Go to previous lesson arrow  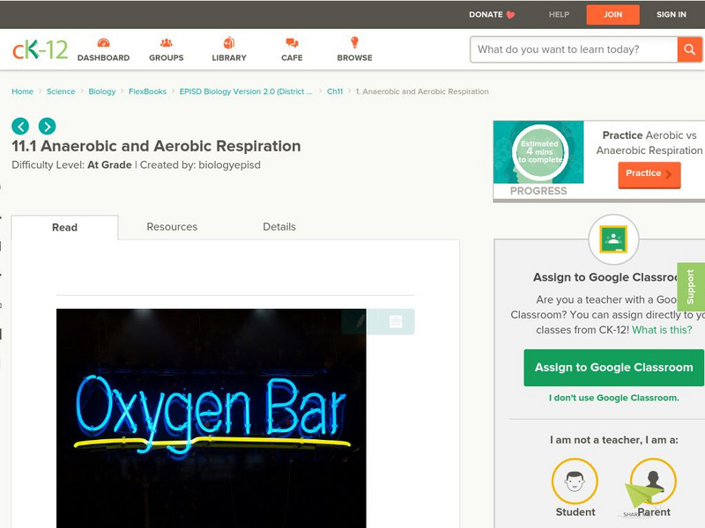pos(20,126)
